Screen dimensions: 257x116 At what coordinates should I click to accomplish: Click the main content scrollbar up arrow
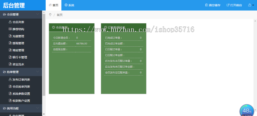255,21
